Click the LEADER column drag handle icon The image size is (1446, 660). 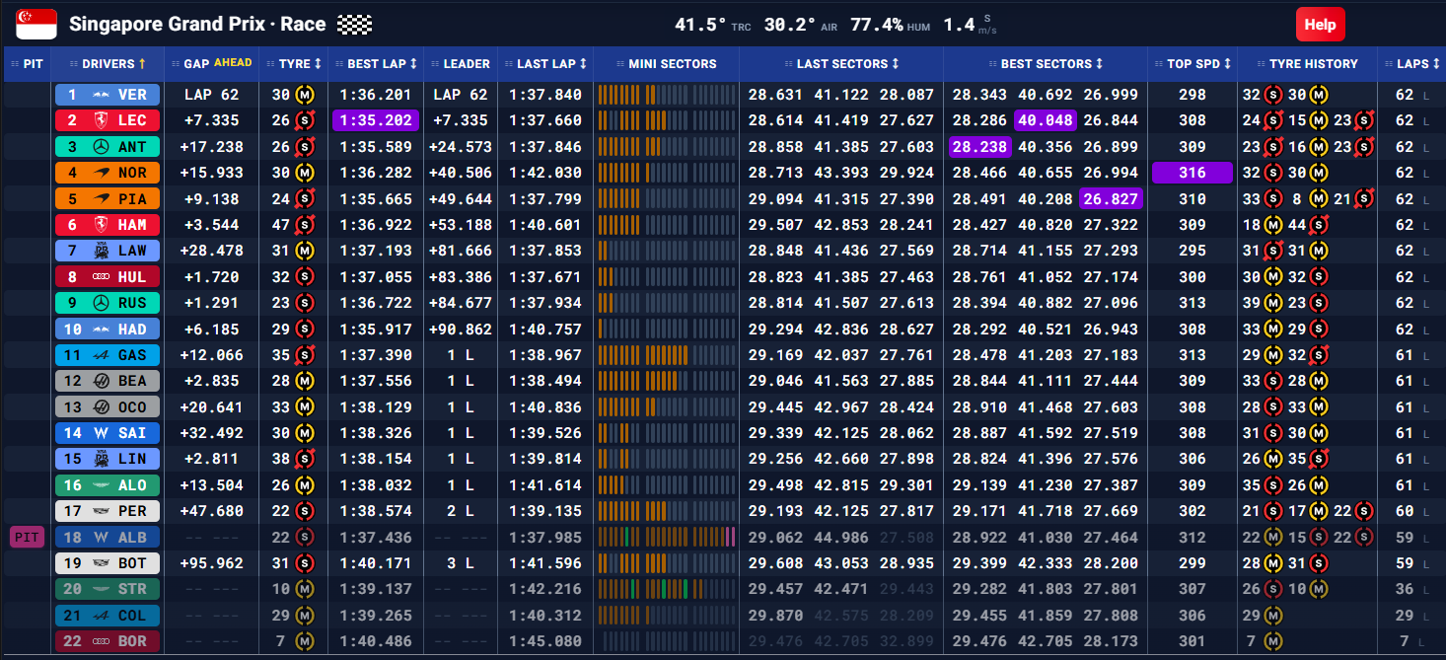(434, 64)
